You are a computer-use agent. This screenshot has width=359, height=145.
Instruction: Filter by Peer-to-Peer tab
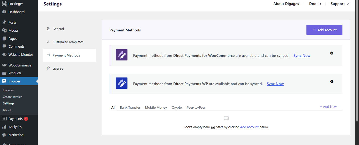coord(196,107)
